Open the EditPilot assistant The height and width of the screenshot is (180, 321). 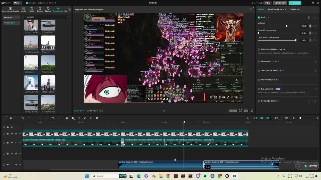(310, 166)
